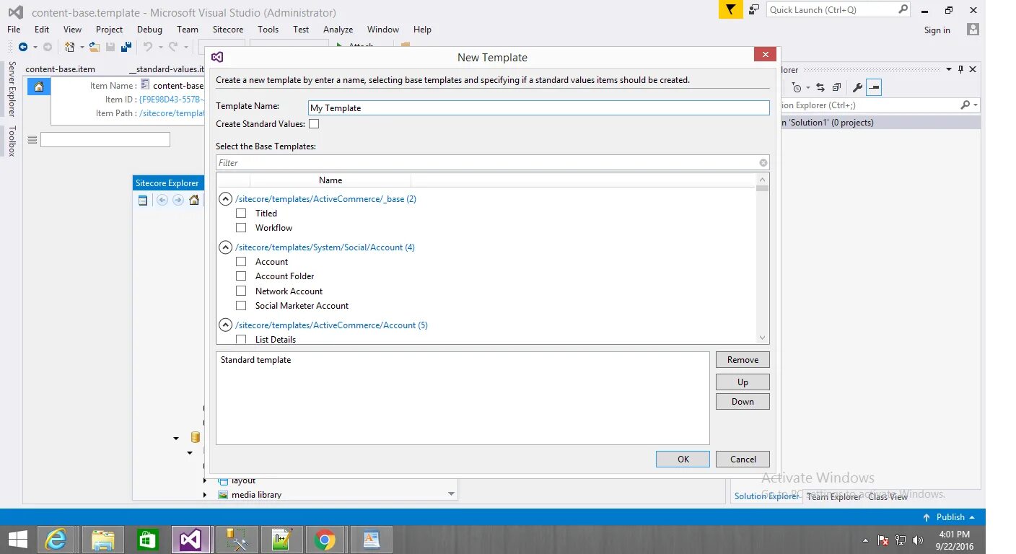The width and height of the screenshot is (1016, 554).
Task: Switch to the Class View tab
Action: [888, 496]
